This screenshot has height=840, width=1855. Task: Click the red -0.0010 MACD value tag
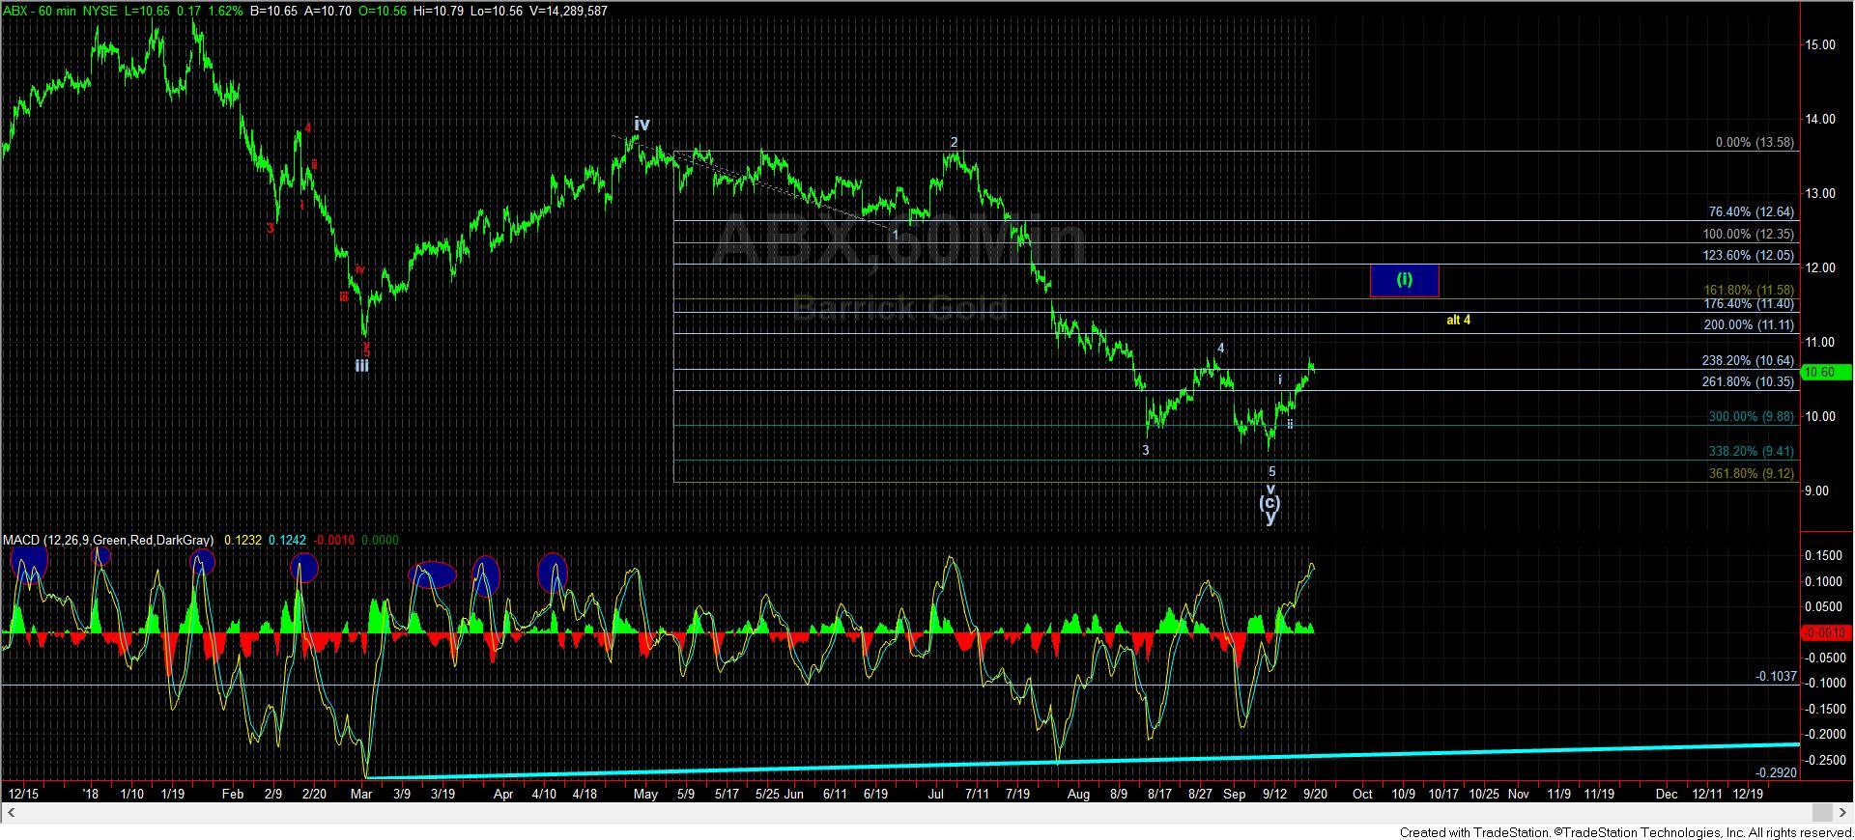point(1826,632)
